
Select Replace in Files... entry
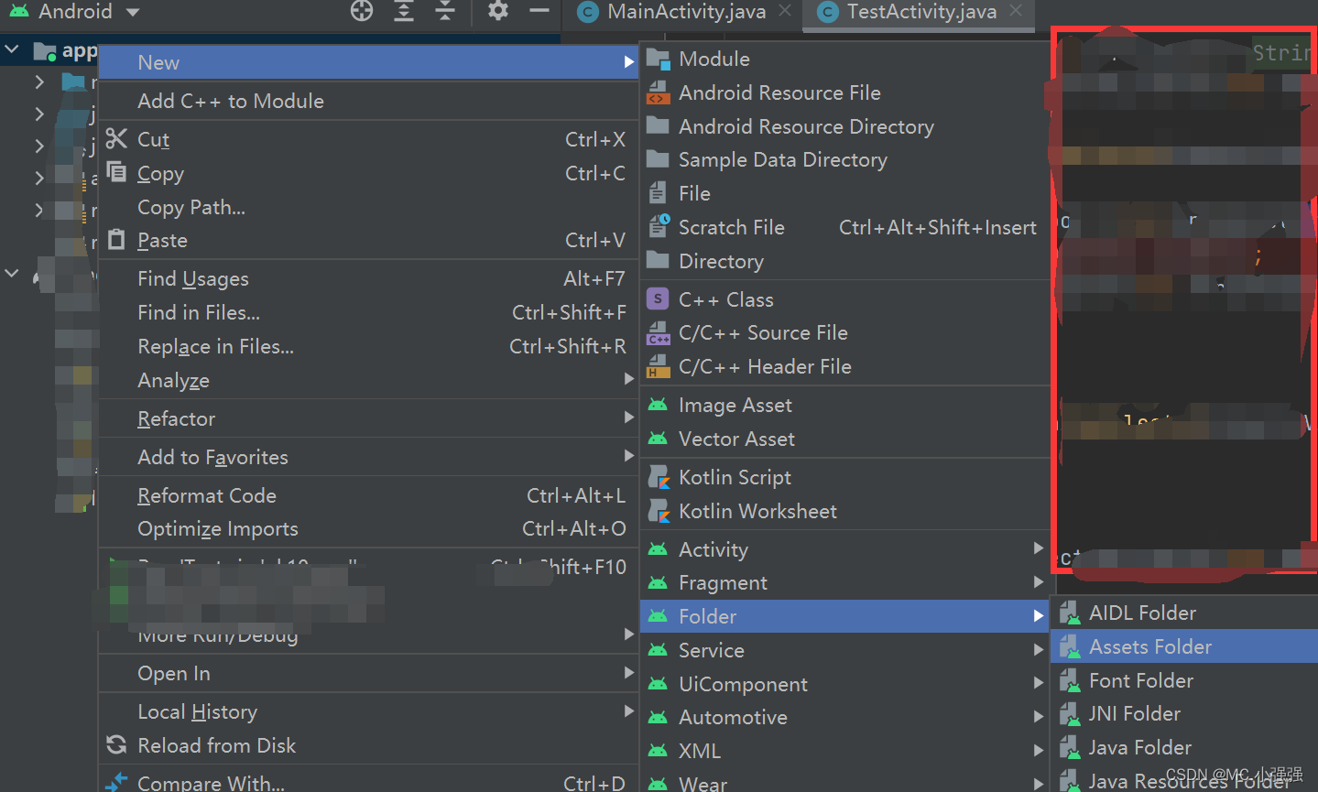point(368,346)
